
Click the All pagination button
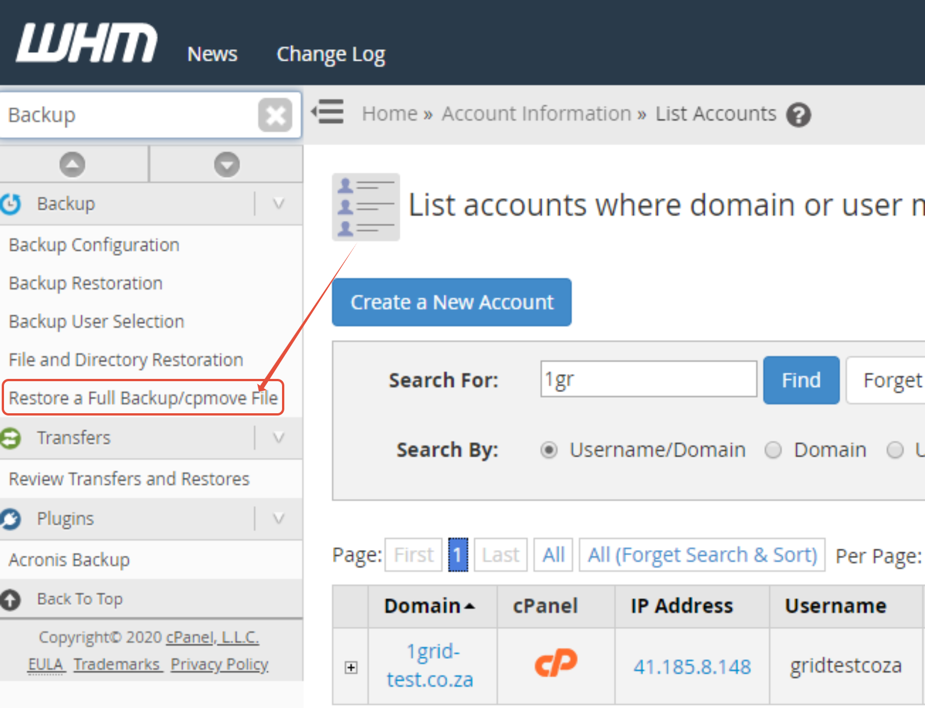[x=554, y=555]
